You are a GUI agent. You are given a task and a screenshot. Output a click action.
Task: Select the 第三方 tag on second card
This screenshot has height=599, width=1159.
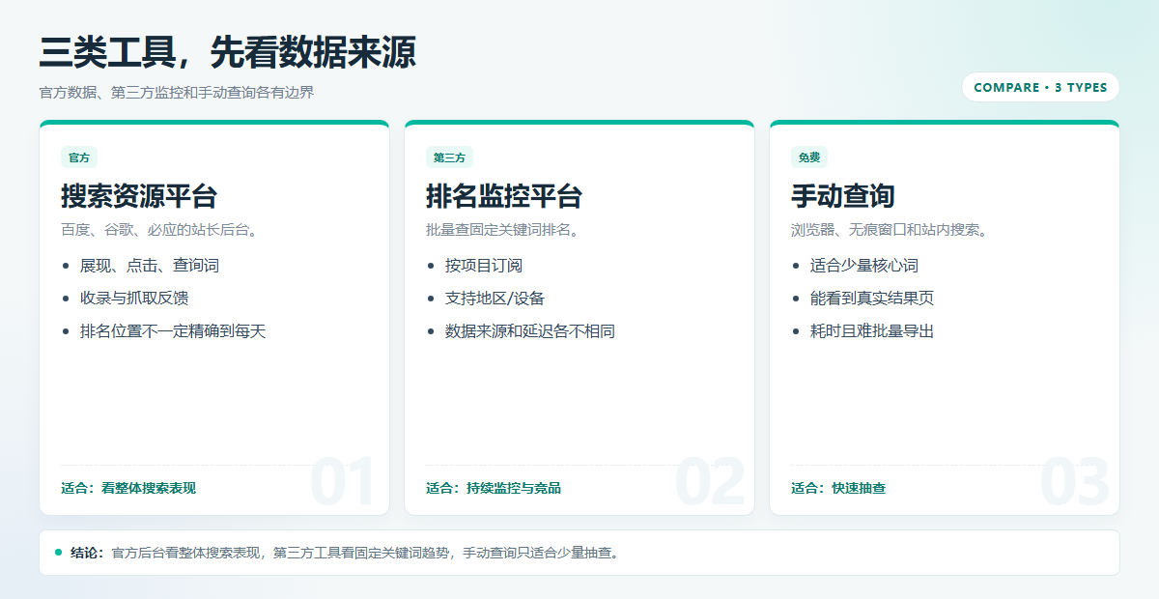click(x=449, y=157)
